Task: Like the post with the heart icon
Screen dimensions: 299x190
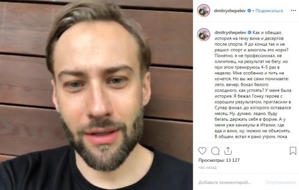Action: (202, 151)
